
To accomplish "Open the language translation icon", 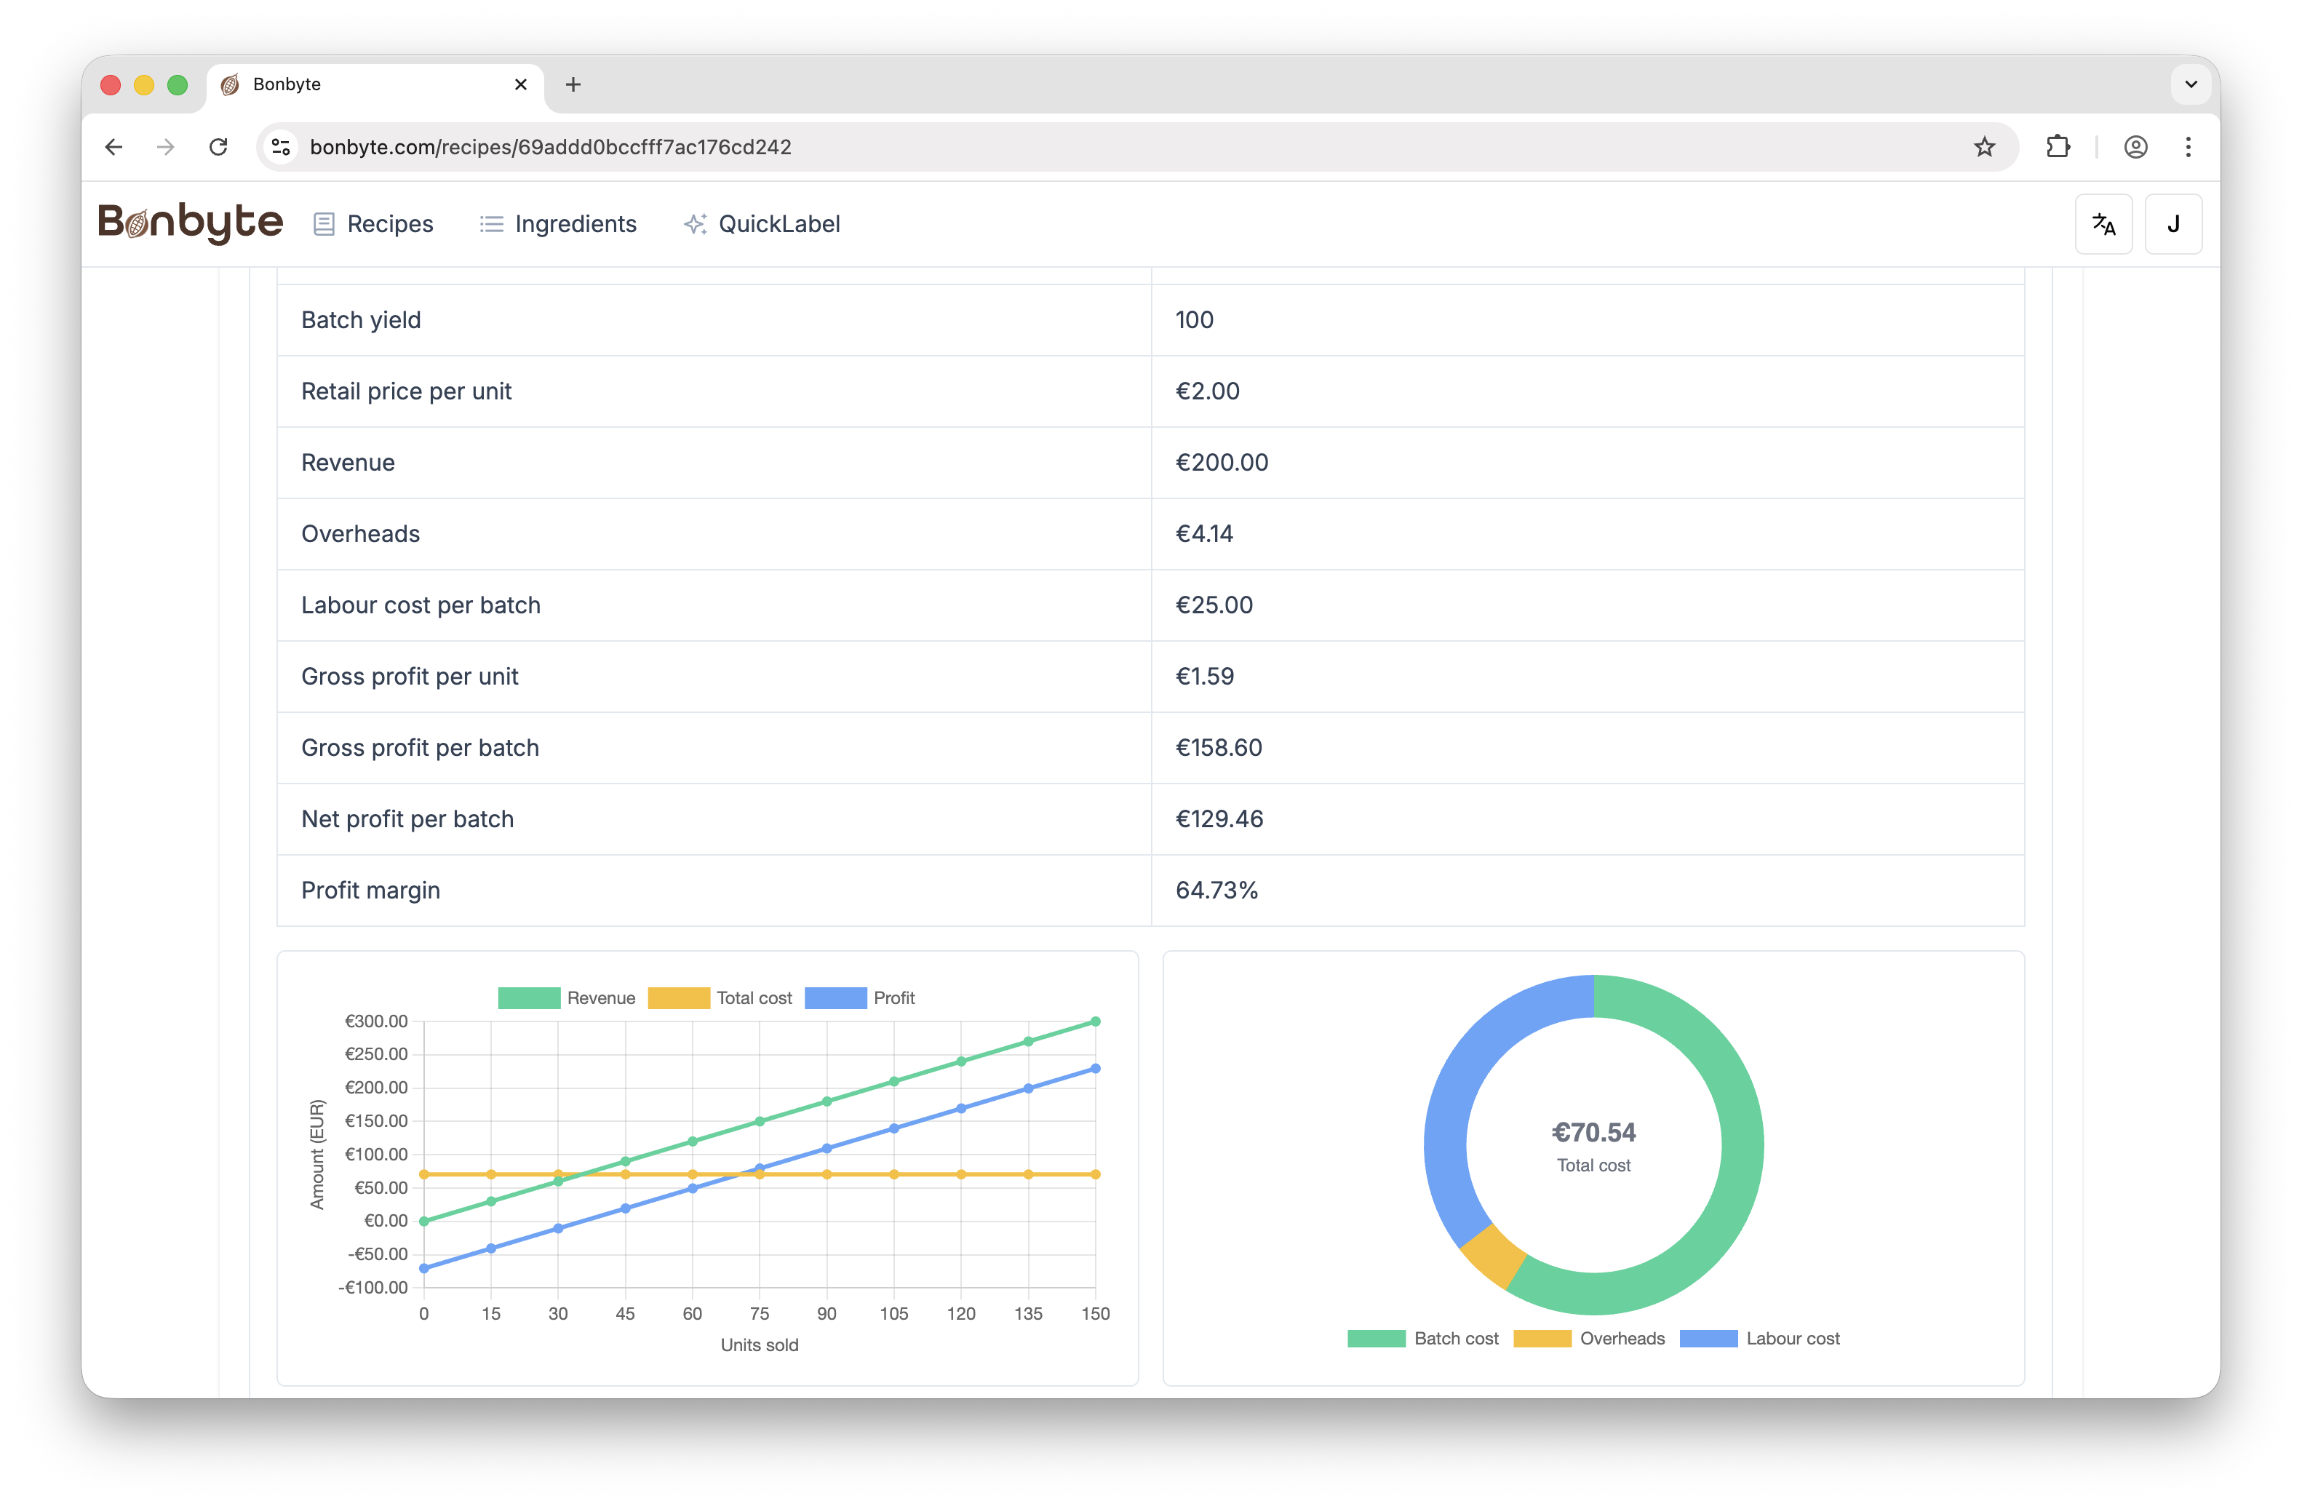I will click(2103, 223).
